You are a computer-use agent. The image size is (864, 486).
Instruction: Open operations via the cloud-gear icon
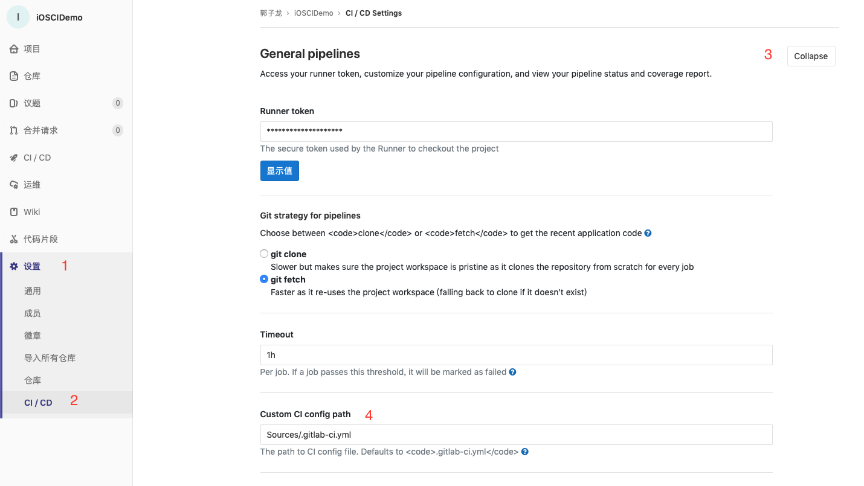[x=14, y=185]
